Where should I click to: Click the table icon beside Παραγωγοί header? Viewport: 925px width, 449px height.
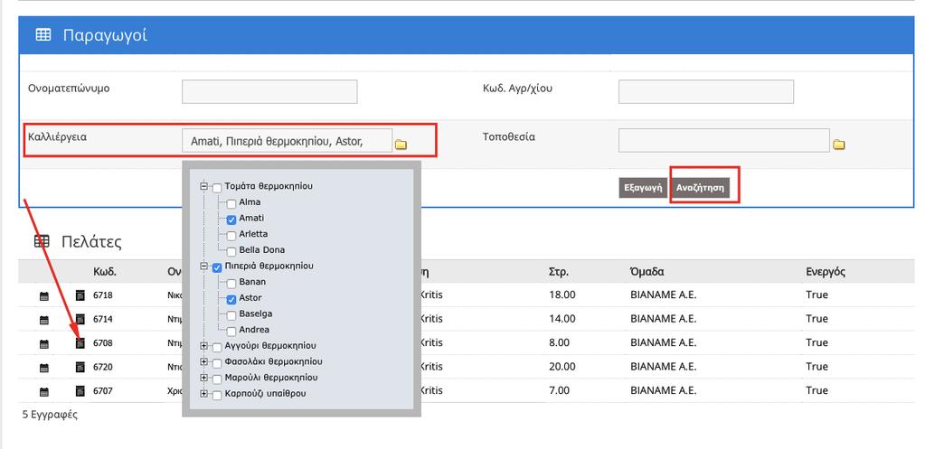pyautogui.click(x=43, y=34)
